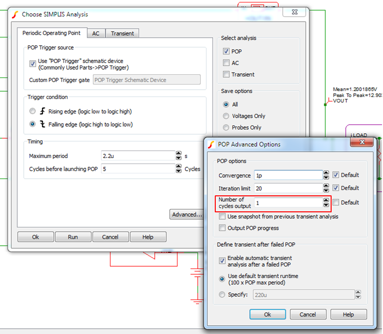Open the Advanced... options button
This screenshot has height=334, width=383.
pyautogui.click(x=187, y=214)
